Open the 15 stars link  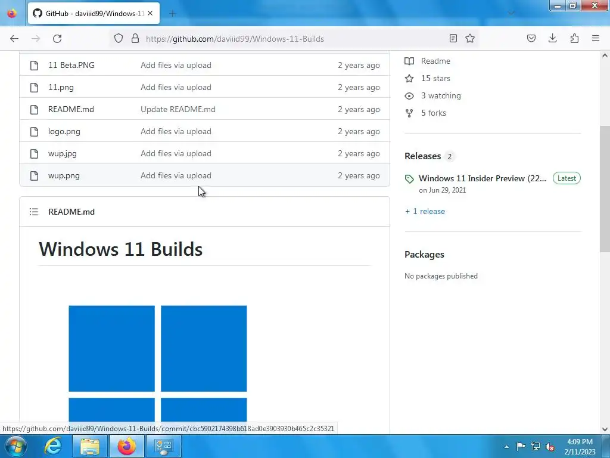click(435, 78)
